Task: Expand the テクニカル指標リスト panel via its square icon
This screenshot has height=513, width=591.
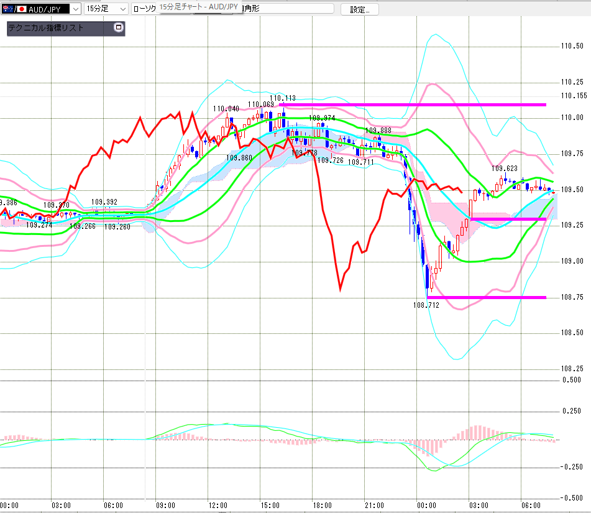Action: 118,27
